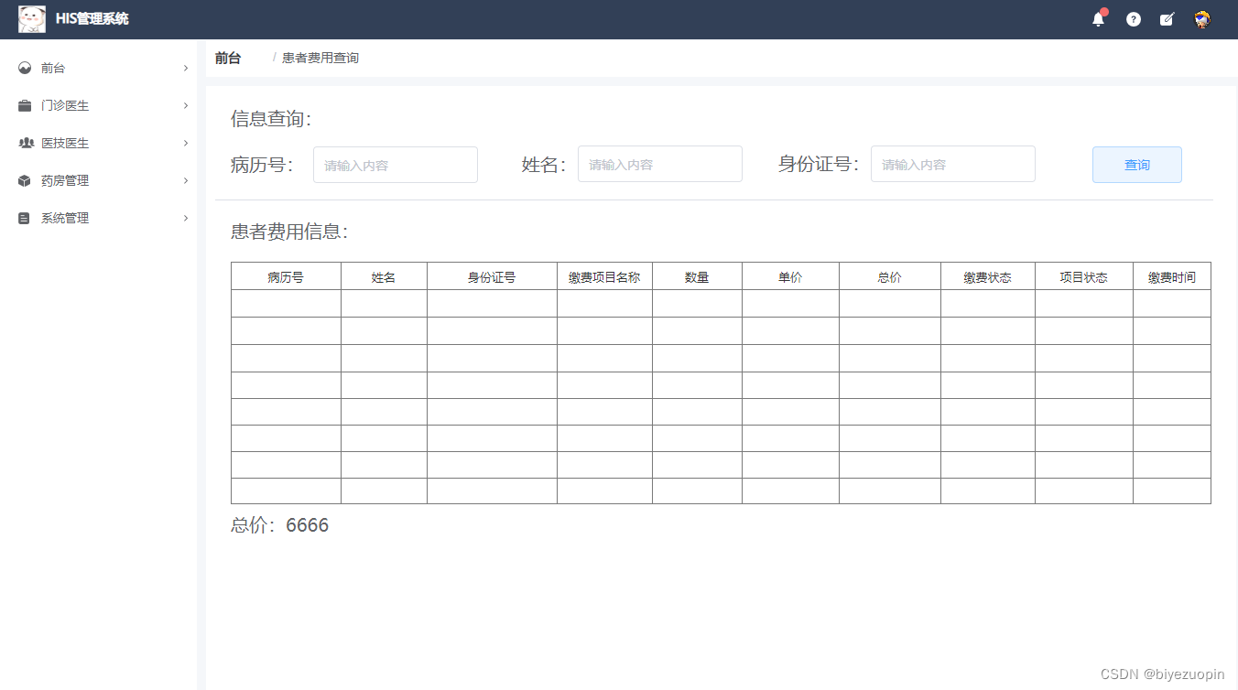Click the 病历号 column header
The height and width of the screenshot is (690, 1238).
(286, 277)
